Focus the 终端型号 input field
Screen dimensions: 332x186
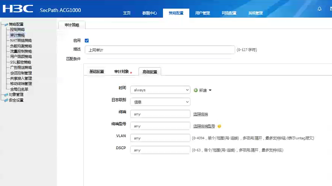click(160, 126)
